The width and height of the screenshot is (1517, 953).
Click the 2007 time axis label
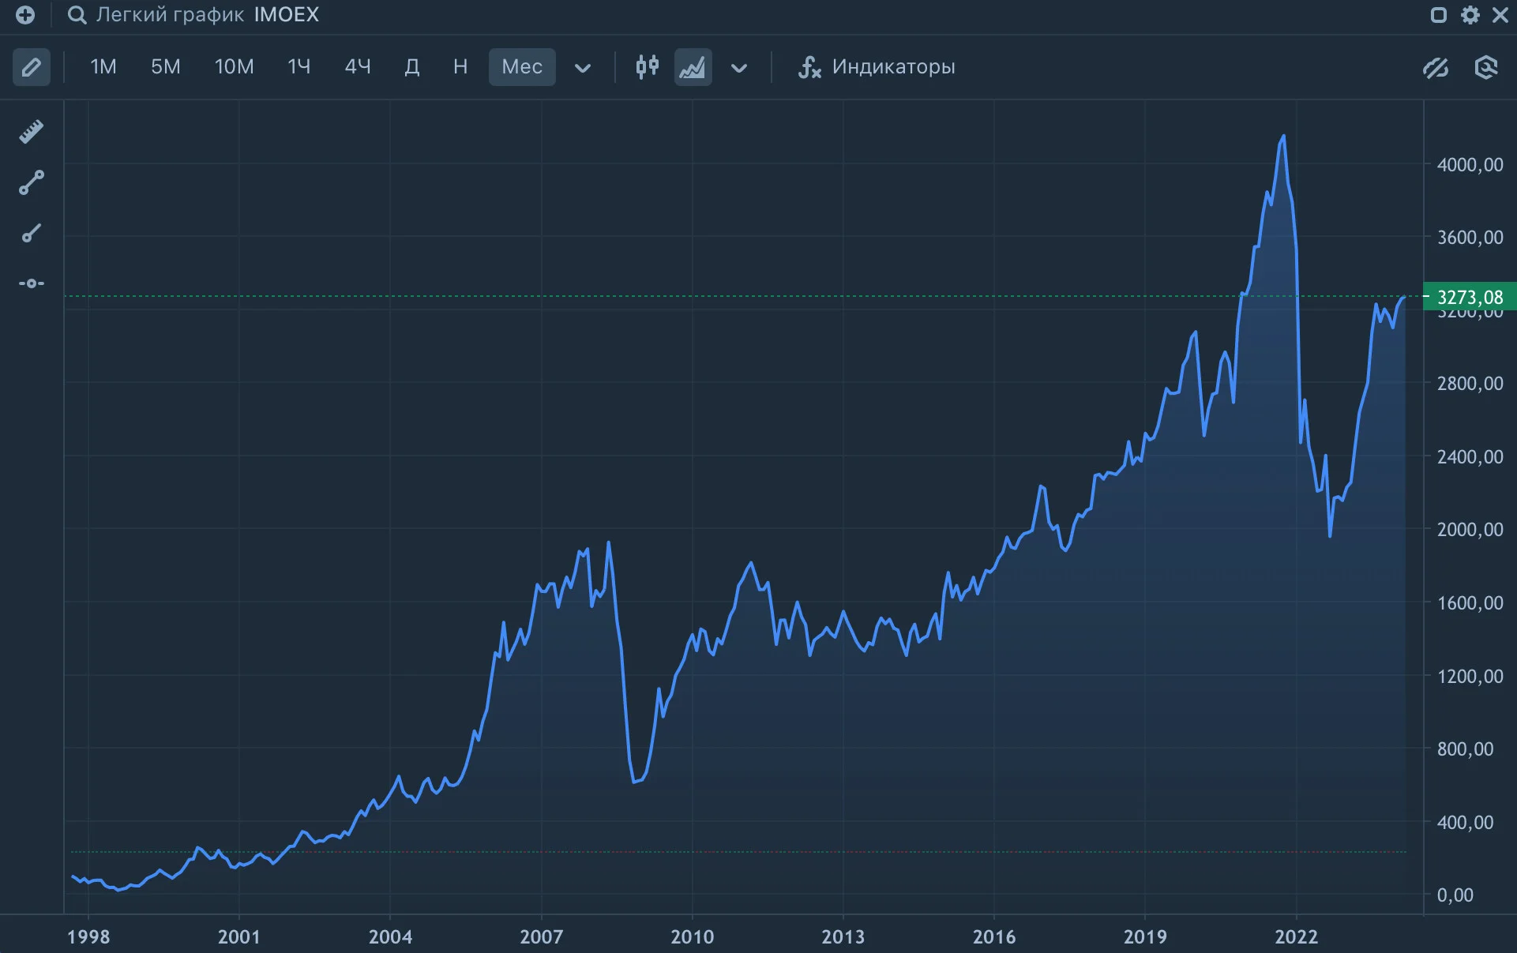541,937
